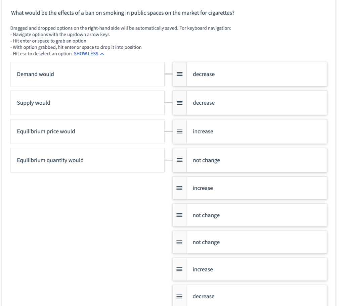Click drag handle next to Equilibrium price would
This screenshot has width=344, height=306.
click(179, 132)
